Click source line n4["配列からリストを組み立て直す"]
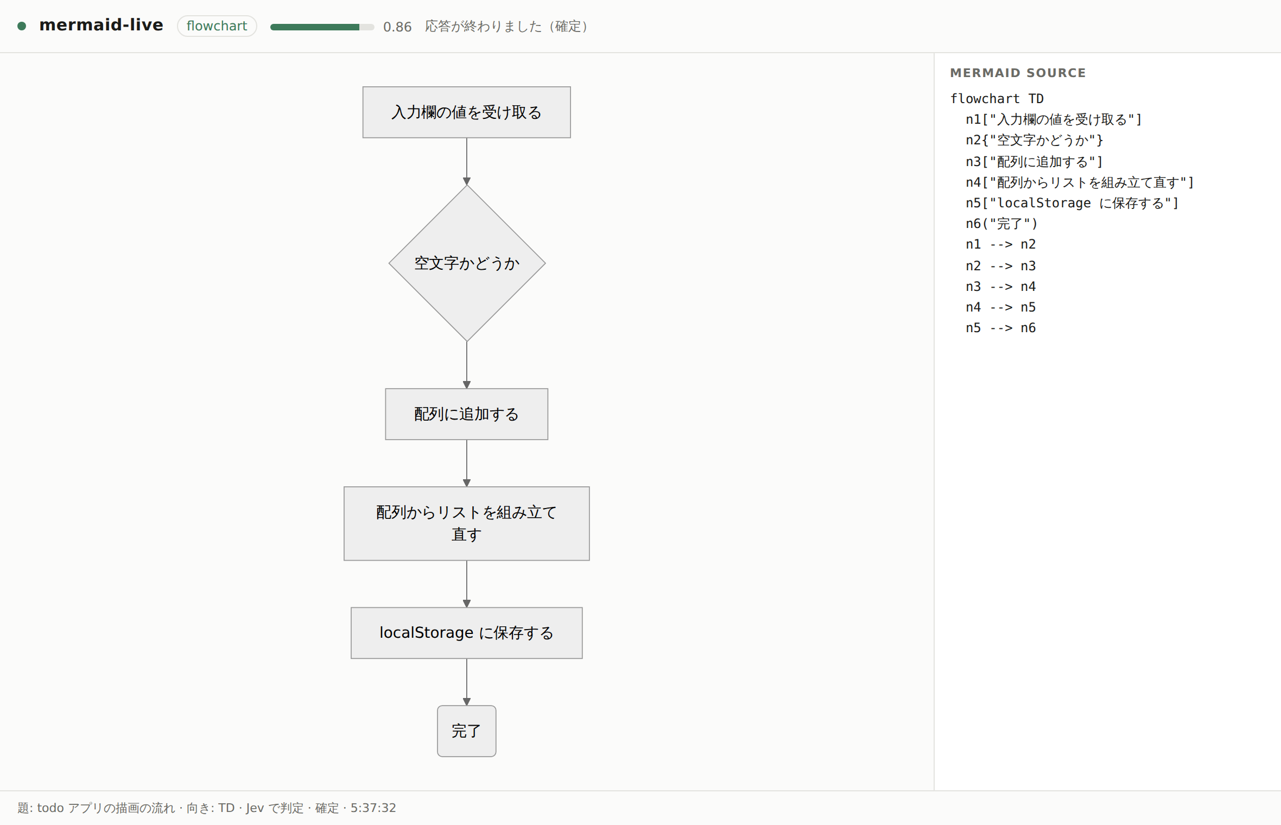 click(1080, 182)
